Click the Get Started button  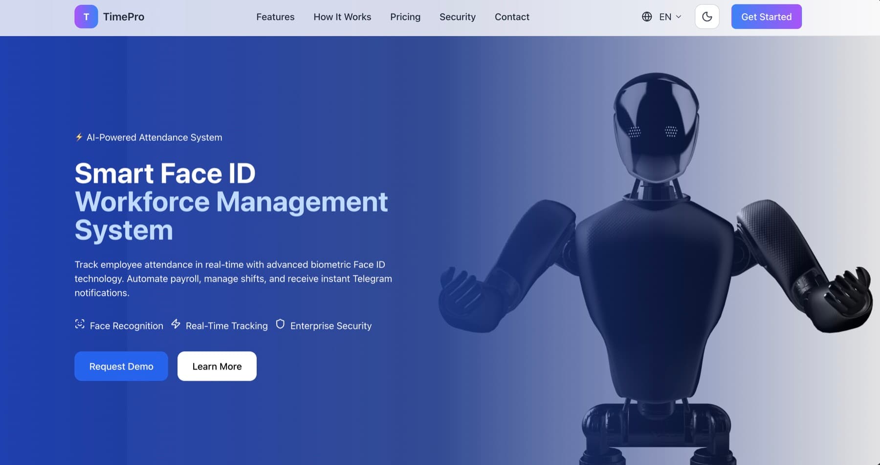click(x=766, y=17)
